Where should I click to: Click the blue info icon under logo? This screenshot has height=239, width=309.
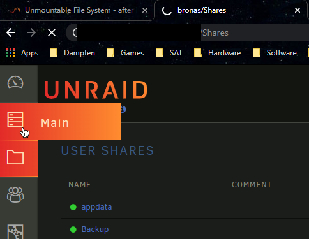coord(123,109)
